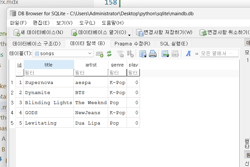Select the Blinding Lights title cell

49,102
